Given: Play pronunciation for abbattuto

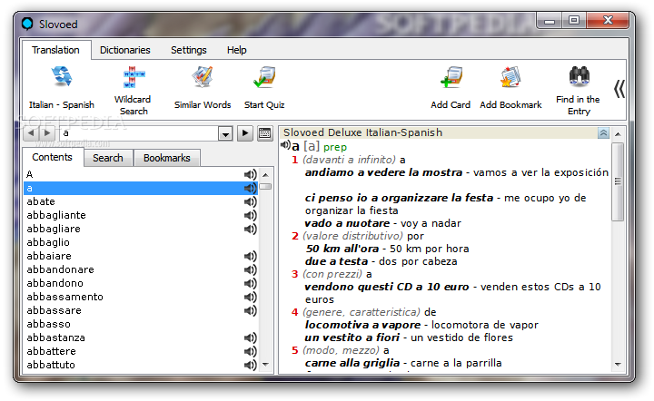Looking at the screenshot, I should tap(251, 365).
